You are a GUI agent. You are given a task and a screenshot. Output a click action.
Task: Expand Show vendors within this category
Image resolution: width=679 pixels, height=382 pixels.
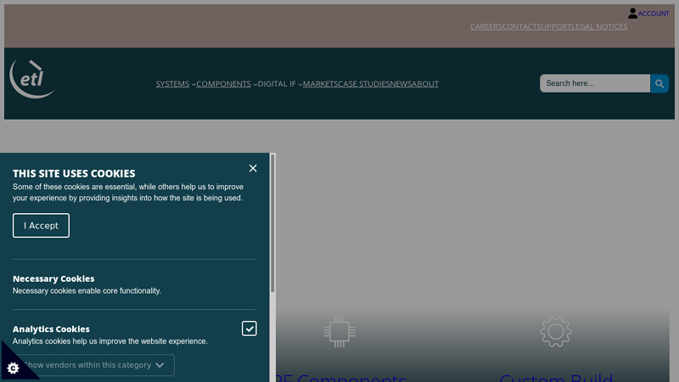[95, 365]
